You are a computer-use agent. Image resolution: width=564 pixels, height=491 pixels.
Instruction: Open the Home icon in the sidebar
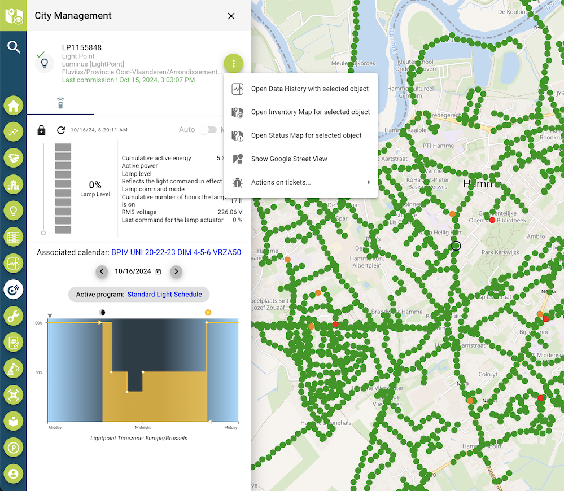[14, 106]
